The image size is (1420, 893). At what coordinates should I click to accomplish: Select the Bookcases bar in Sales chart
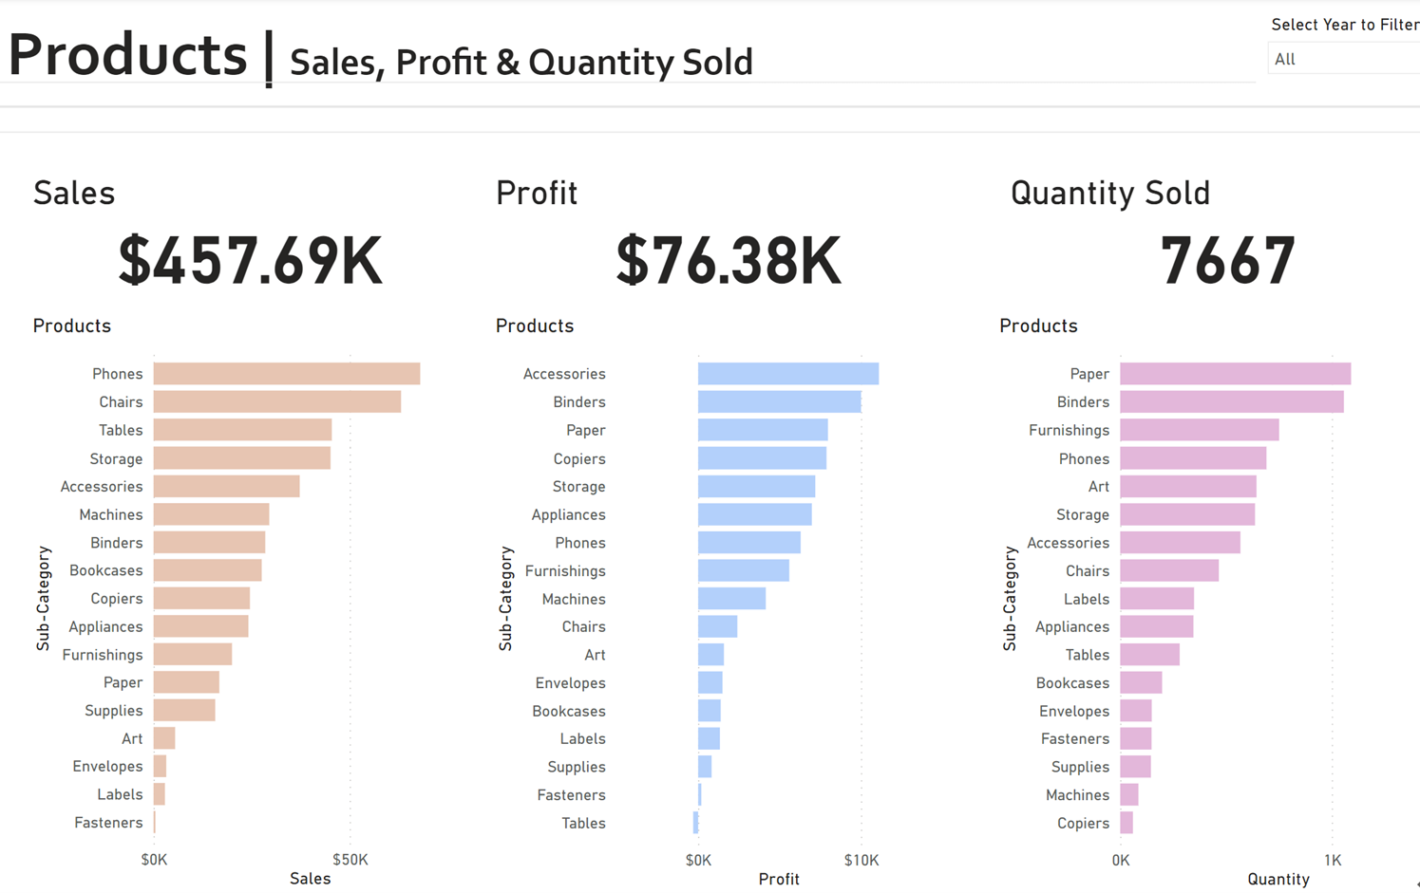207,570
